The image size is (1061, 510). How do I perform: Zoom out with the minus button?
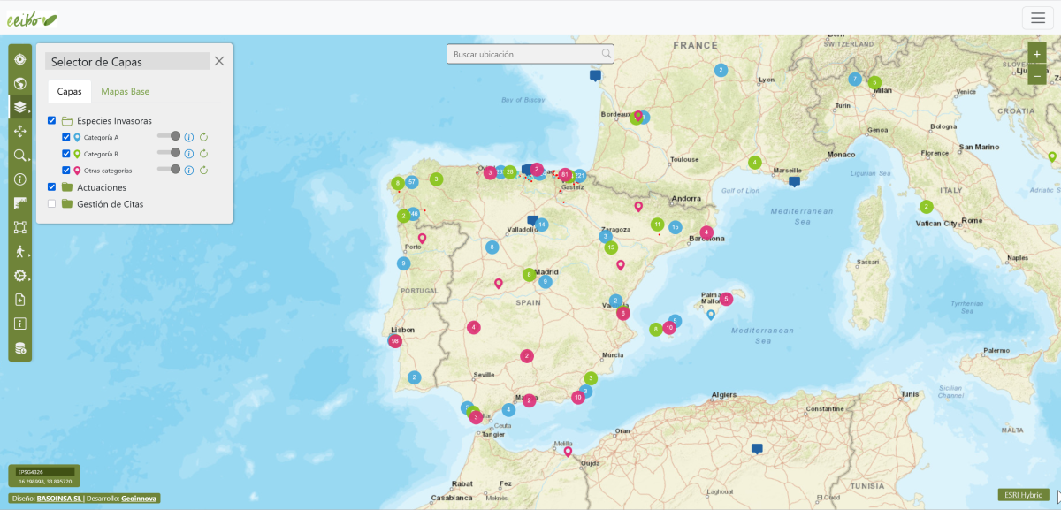pyautogui.click(x=1037, y=76)
